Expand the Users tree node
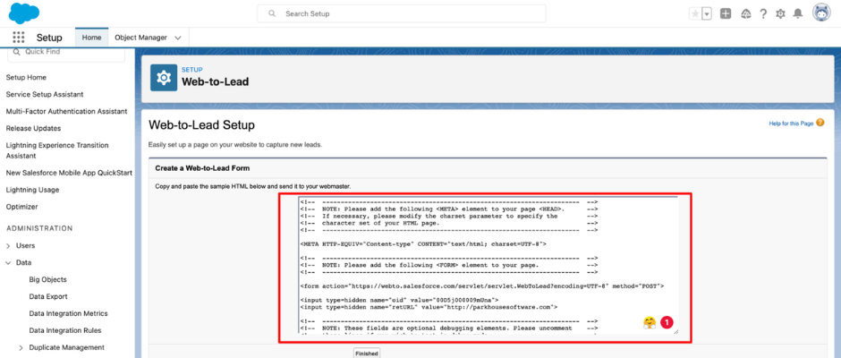The width and height of the screenshot is (841, 358). (x=8, y=246)
